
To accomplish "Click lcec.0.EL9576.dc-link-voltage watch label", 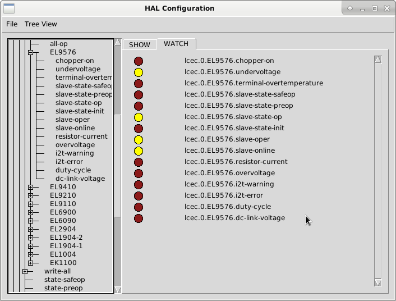I will (234, 218).
